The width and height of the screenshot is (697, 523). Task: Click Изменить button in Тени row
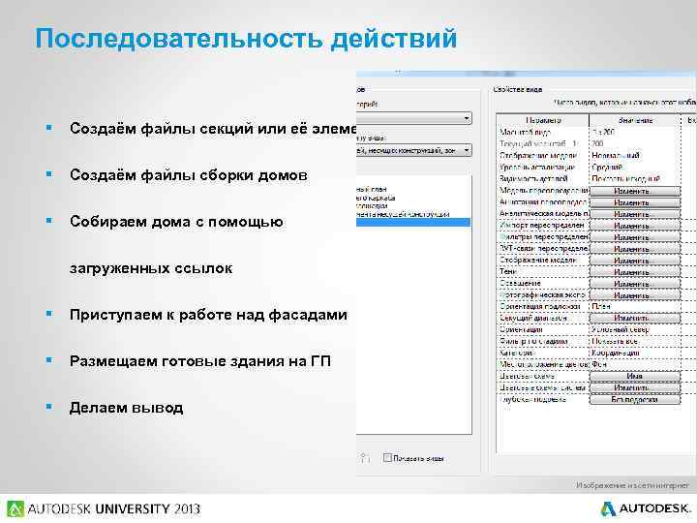635,272
